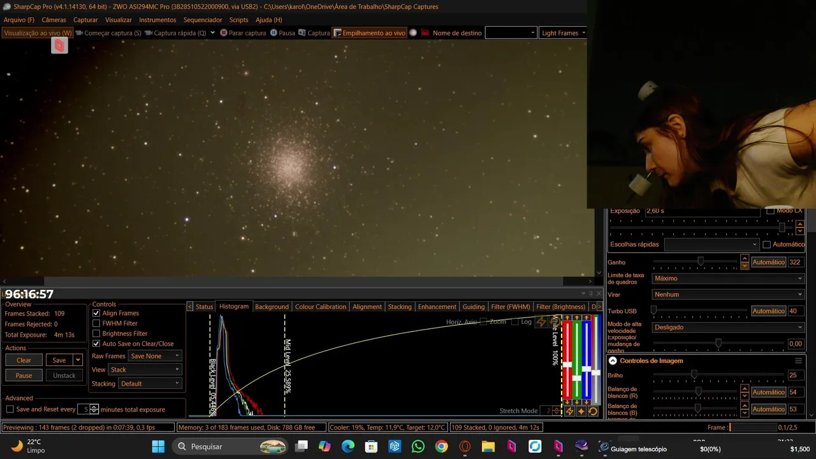
Task: Open the Stacking Default dropdown
Action: [x=150, y=383]
